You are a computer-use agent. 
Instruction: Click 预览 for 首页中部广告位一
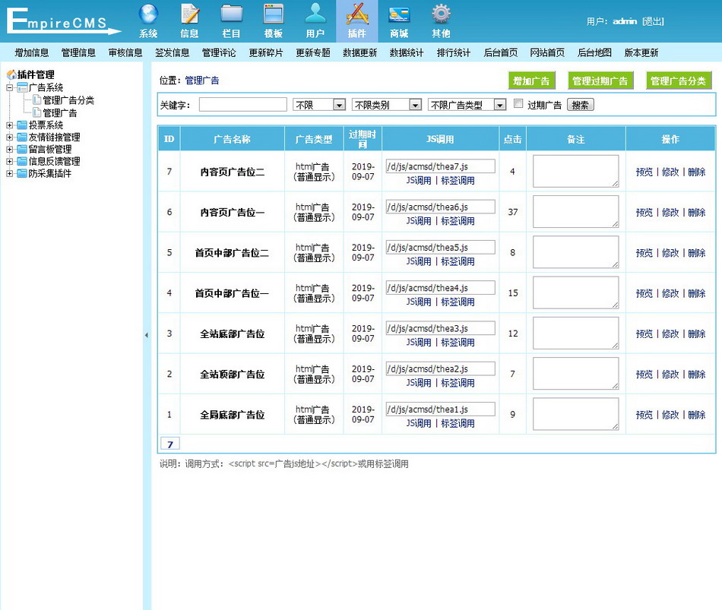(644, 293)
